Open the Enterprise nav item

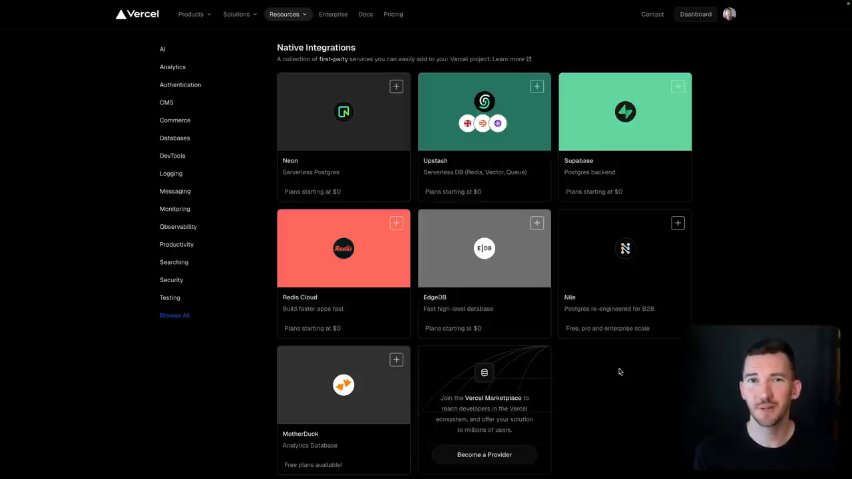tap(333, 14)
